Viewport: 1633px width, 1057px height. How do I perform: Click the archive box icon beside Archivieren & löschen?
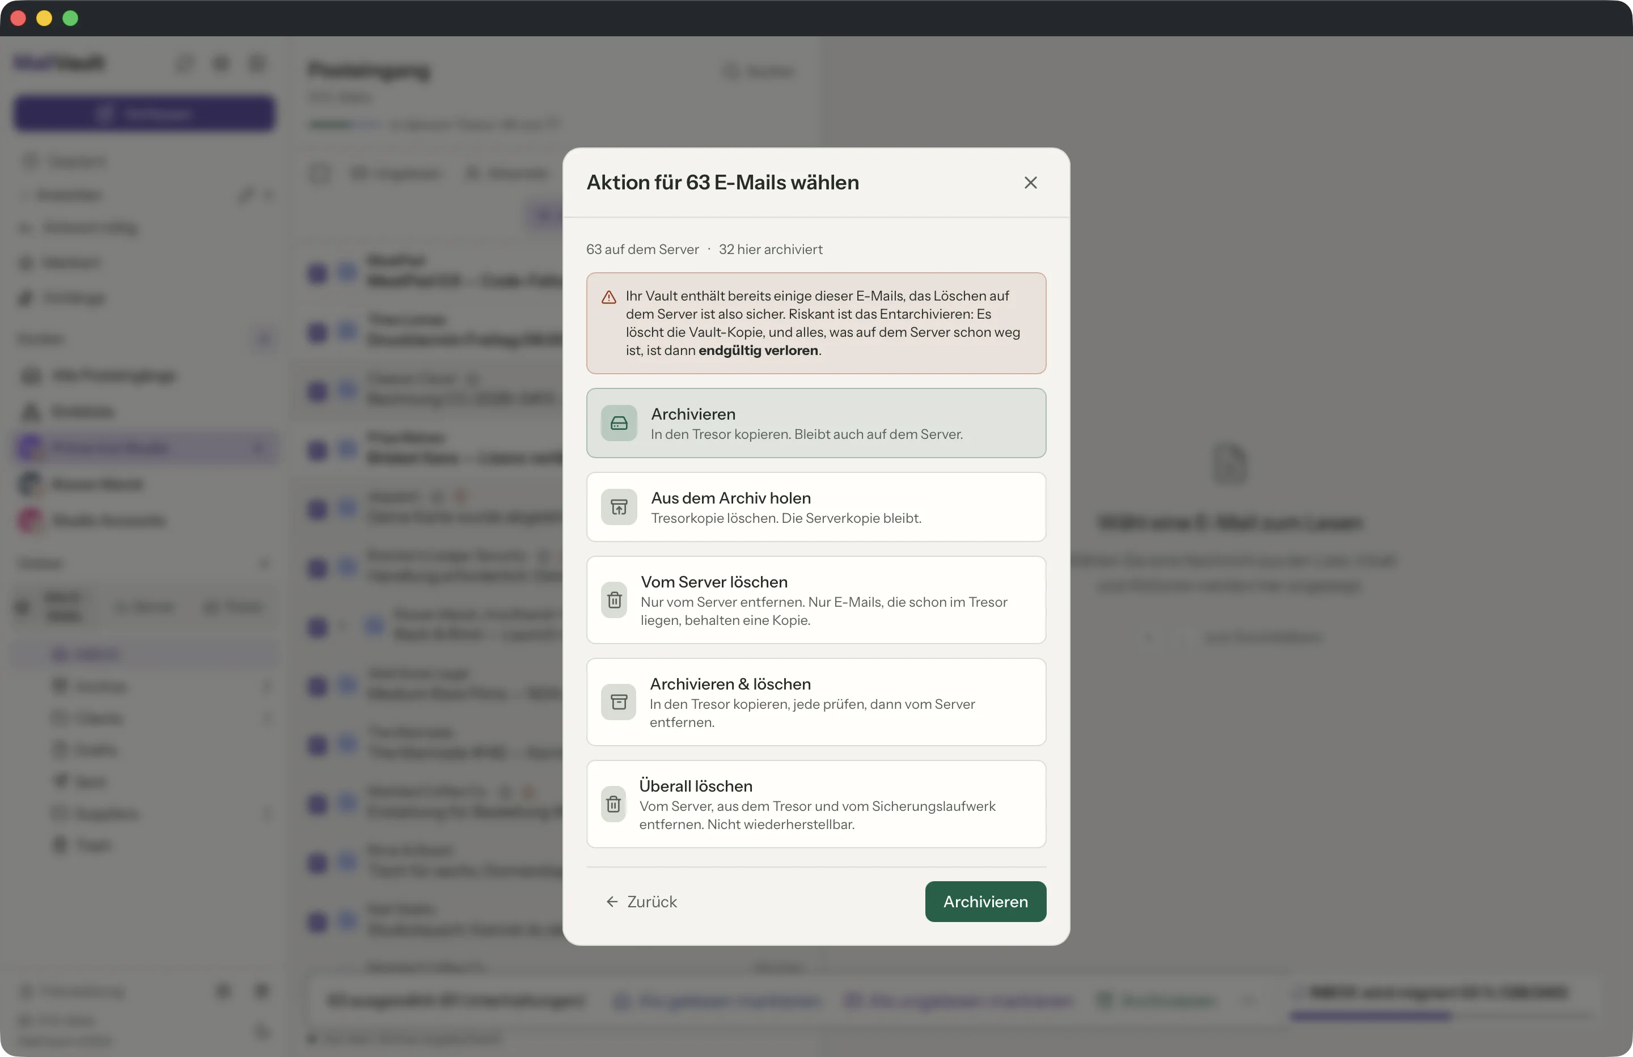tap(619, 702)
